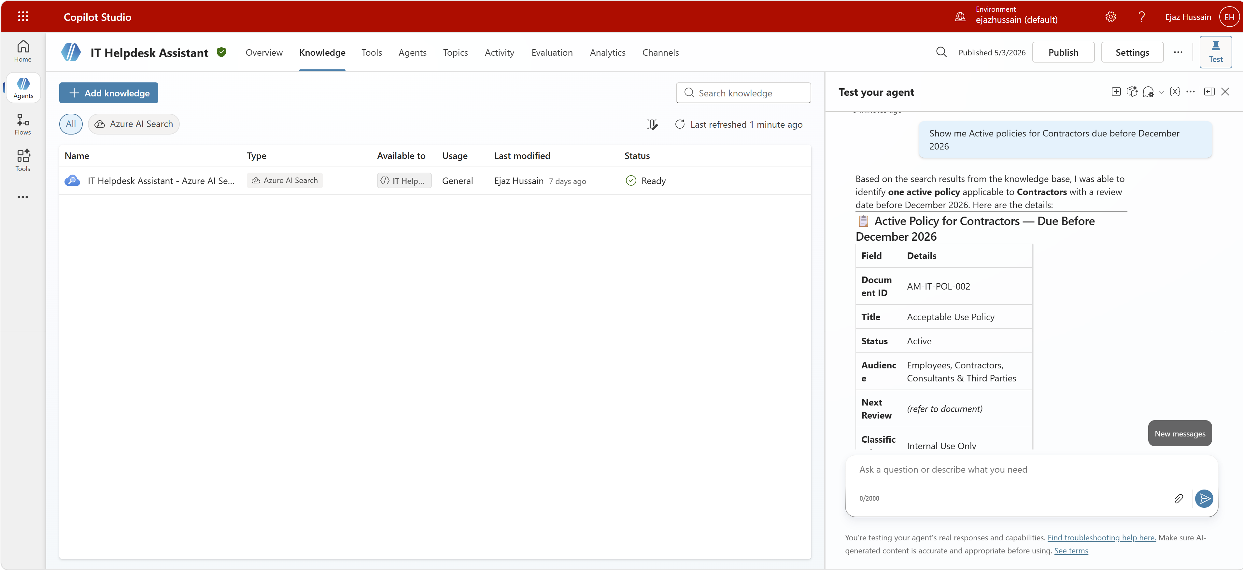Close the Test your agent pane
Image resolution: width=1243 pixels, height=570 pixels.
(x=1225, y=92)
